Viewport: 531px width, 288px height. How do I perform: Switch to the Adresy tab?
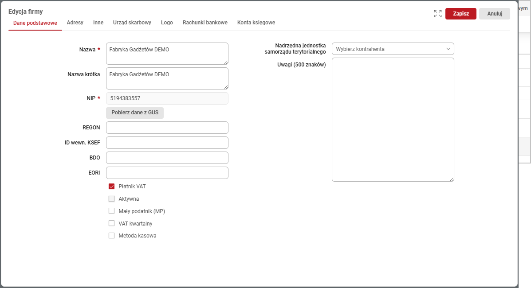75,23
